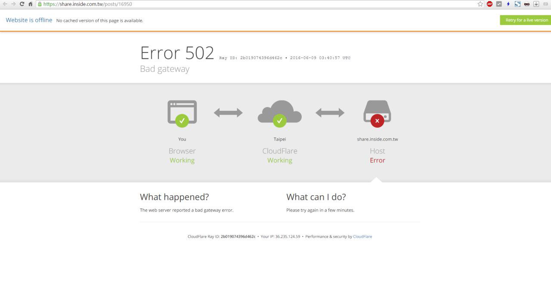Open the gray checkmark extension icon
The height and width of the screenshot is (287, 551).
[499, 4]
